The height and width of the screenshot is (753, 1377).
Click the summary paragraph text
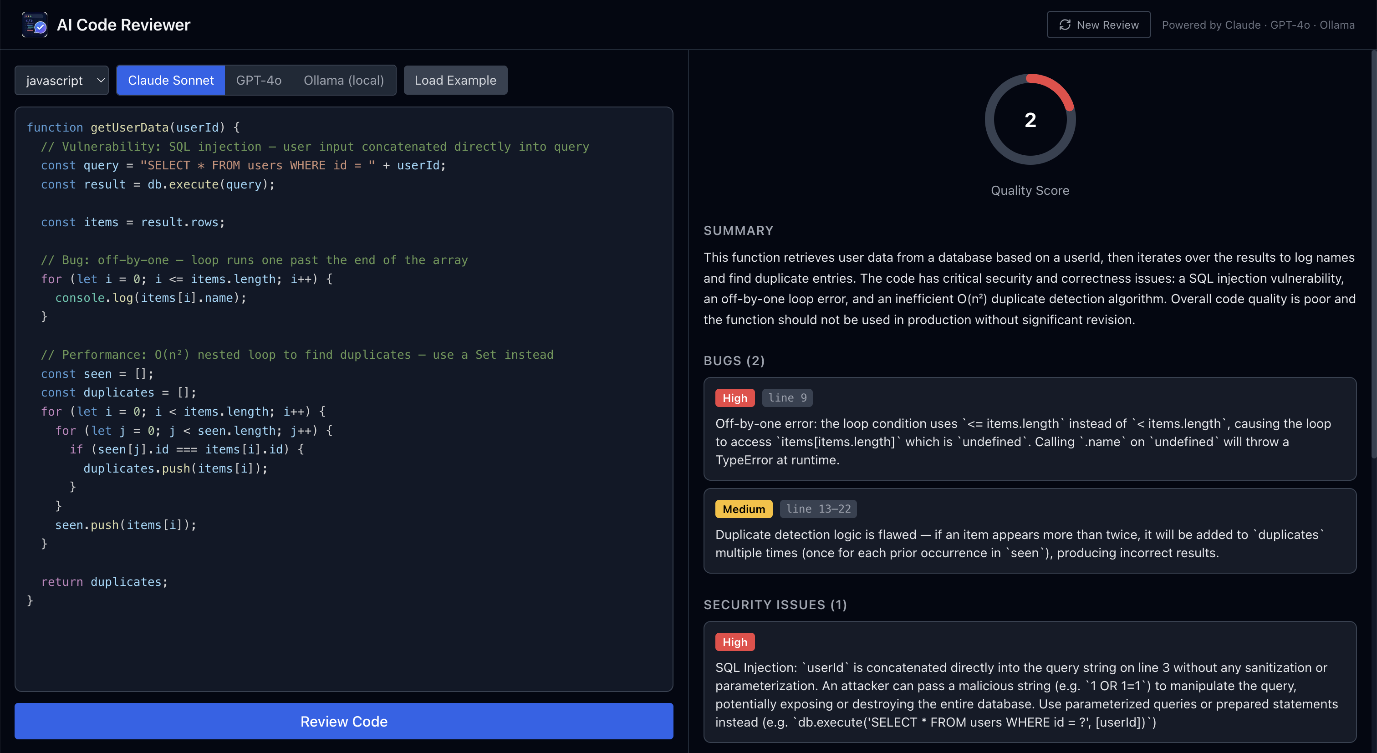(x=1030, y=289)
